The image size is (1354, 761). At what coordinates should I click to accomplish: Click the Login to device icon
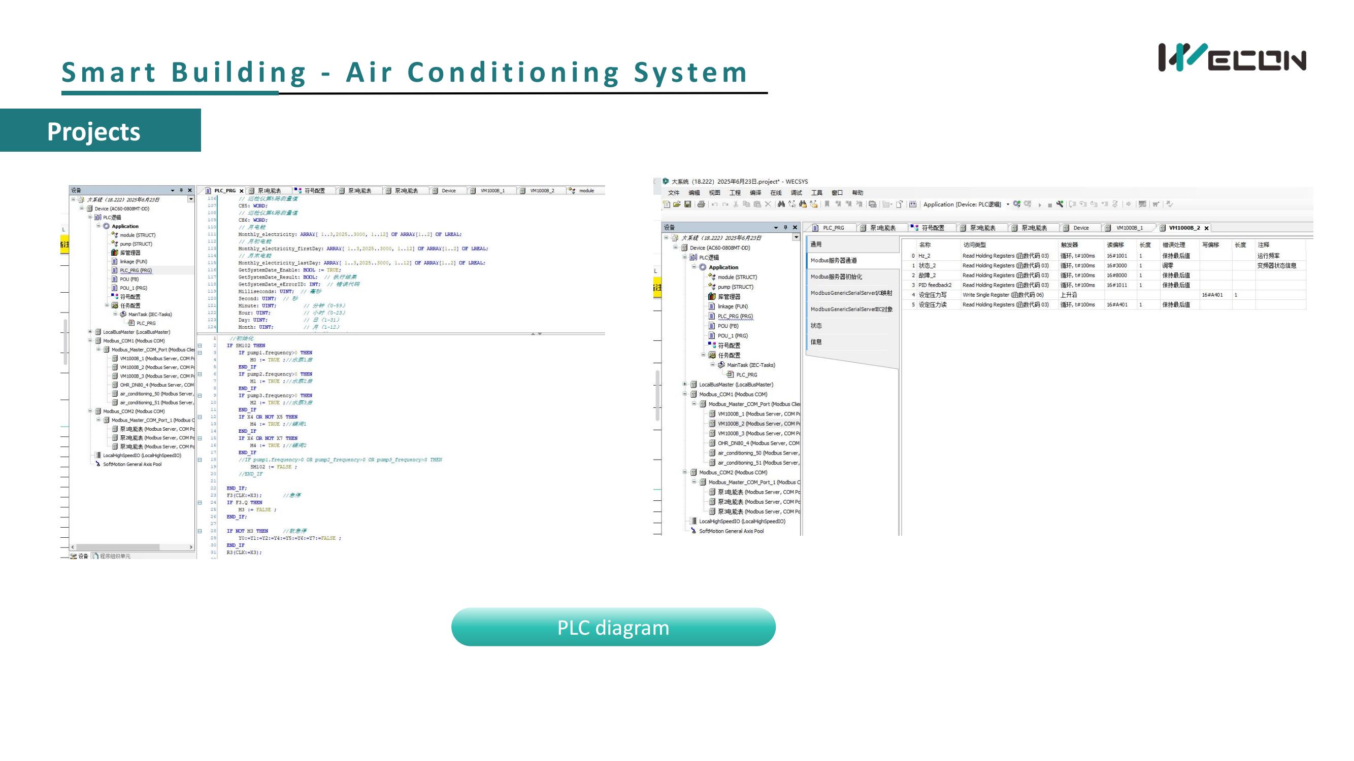pos(1017,204)
